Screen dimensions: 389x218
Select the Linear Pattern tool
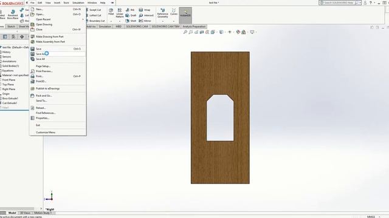click(x=120, y=13)
